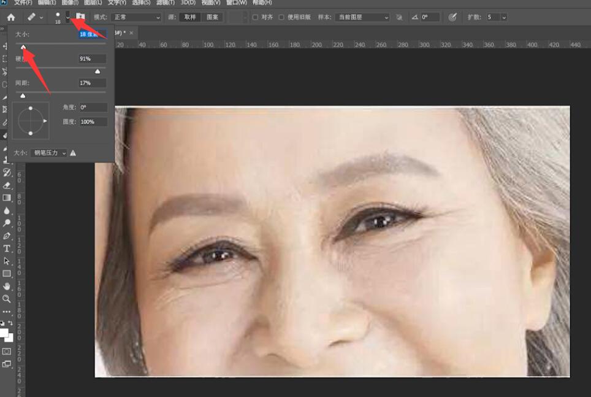Select the Rectangle shape tool
The image size is (591, 397).
click(6, 274)
